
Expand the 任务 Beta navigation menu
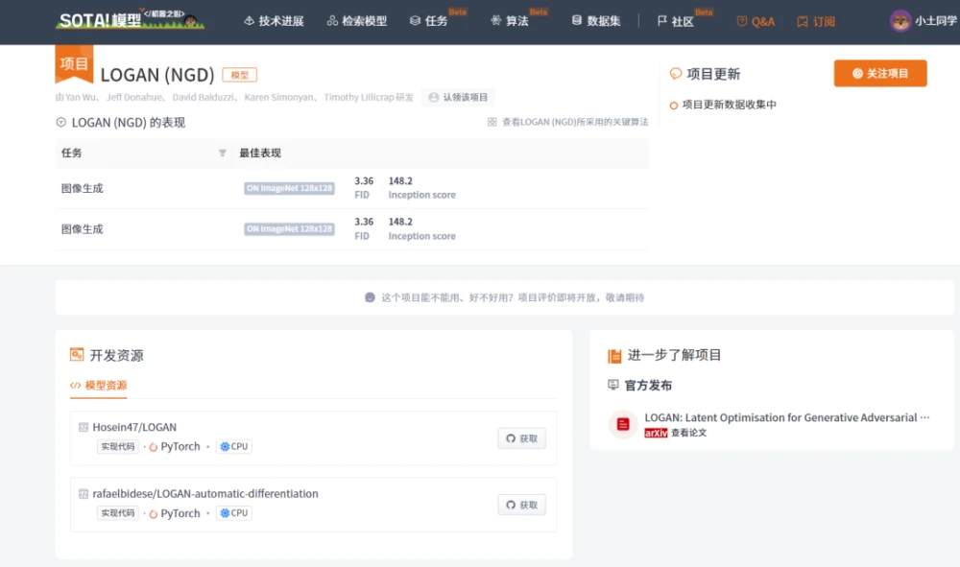429,21
